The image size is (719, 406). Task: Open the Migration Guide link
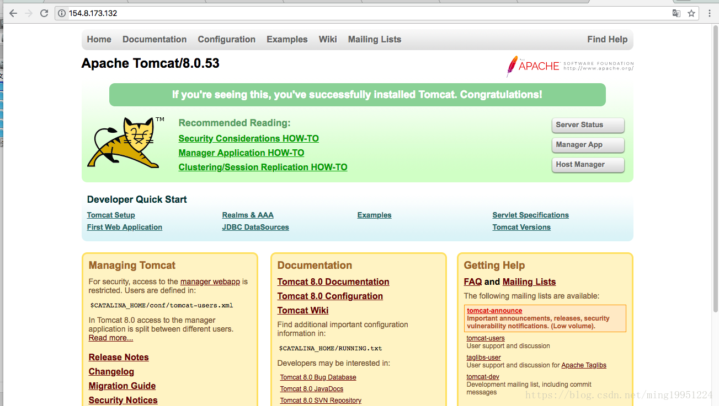[123, 386]
